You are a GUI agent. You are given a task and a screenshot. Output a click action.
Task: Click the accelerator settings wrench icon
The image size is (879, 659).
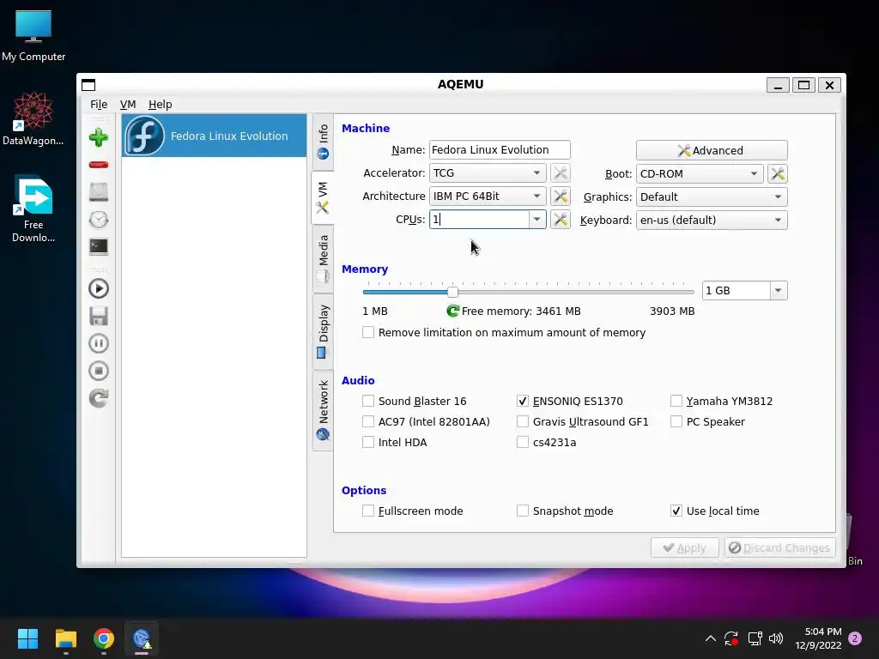click(x=560, y=173)
